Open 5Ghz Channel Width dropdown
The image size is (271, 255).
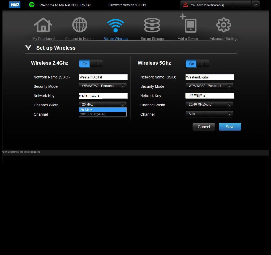pyautogui.click(x=209, y=104)
